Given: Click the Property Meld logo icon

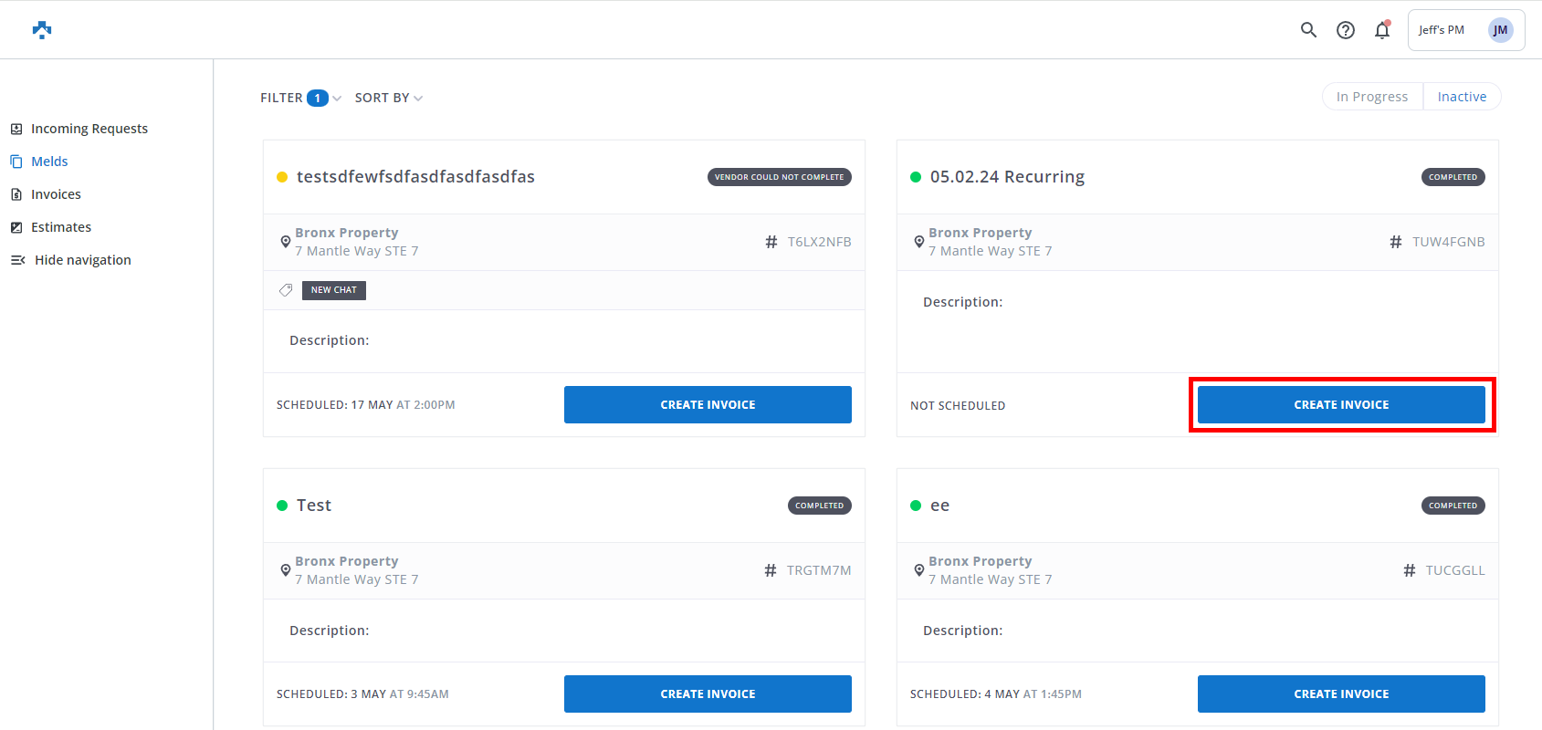Looking at the screenshot, I should point(42,30).
